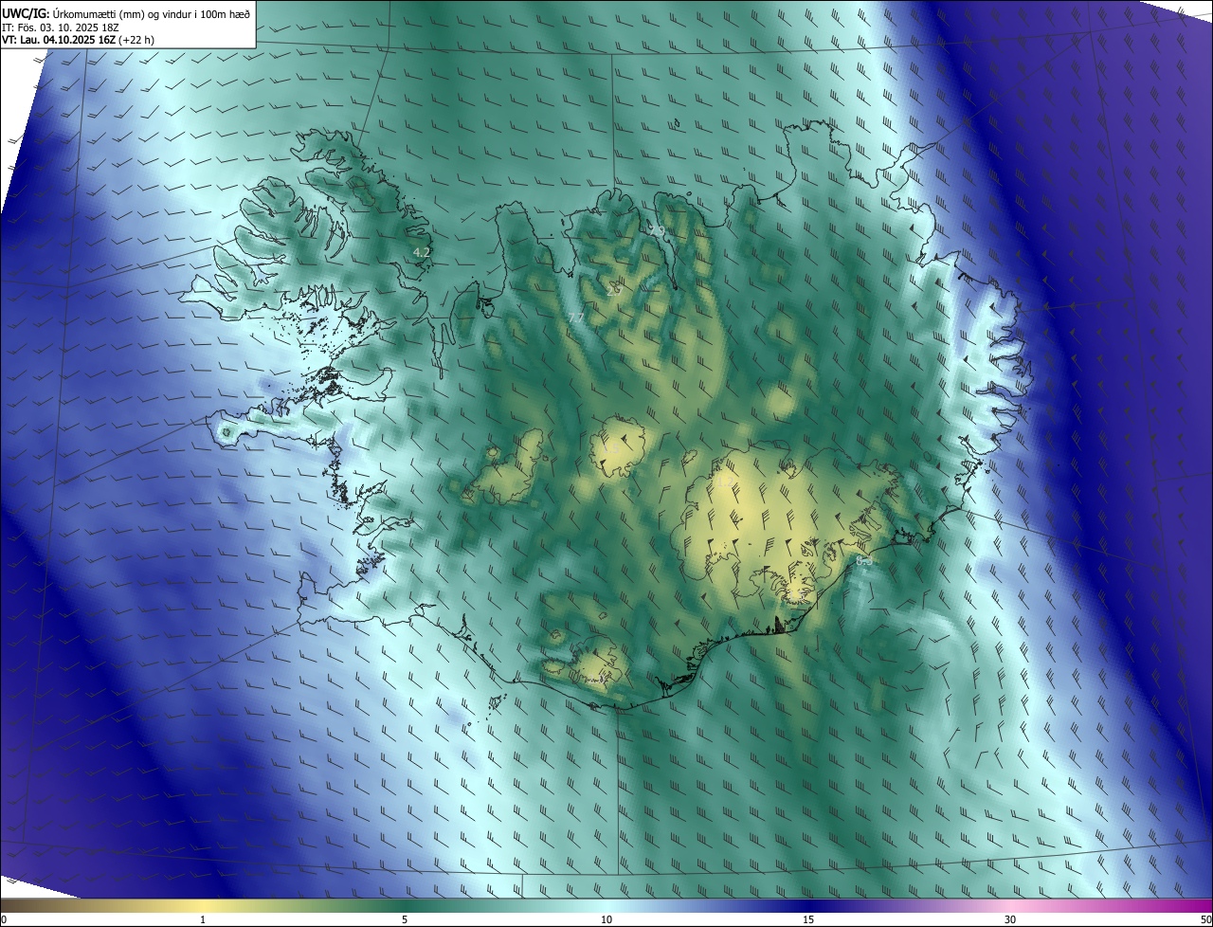Click the "50" end label of the color scale
Viewport: 1213px width, 927px height.
(1205, 919)
